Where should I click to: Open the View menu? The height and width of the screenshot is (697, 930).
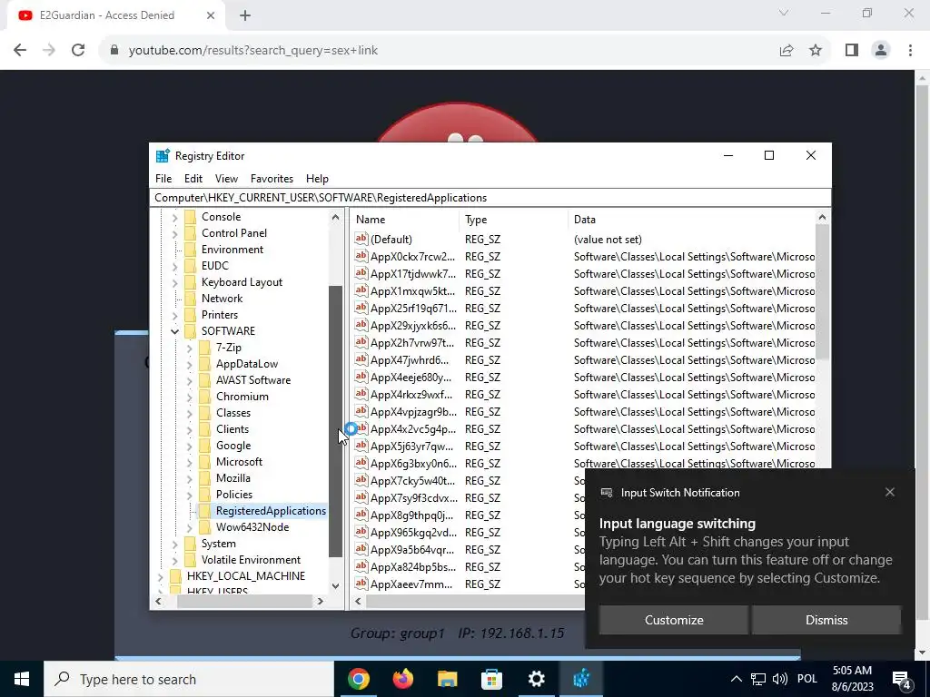click(x=226, y=179)
